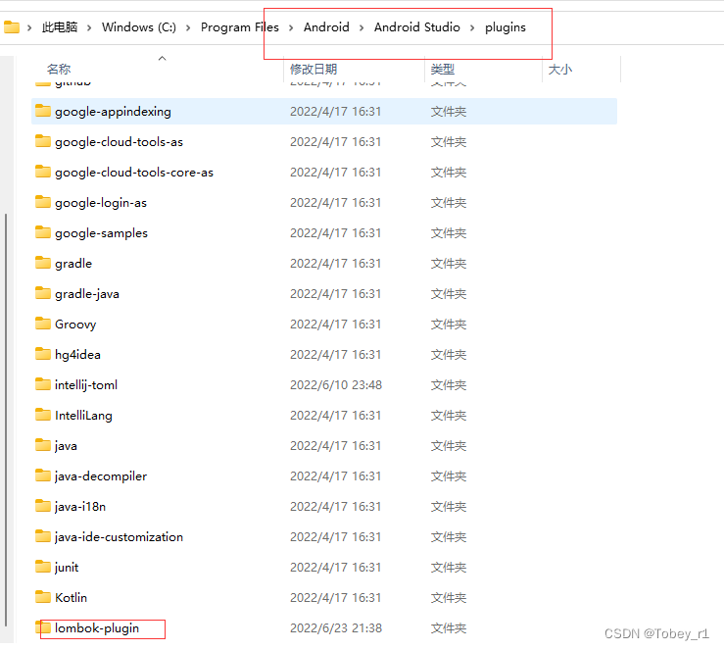724x650 pixels.
Task: Click 2022/4/17 16:31 date in Groovy row
Action: [x=335, y=324]
